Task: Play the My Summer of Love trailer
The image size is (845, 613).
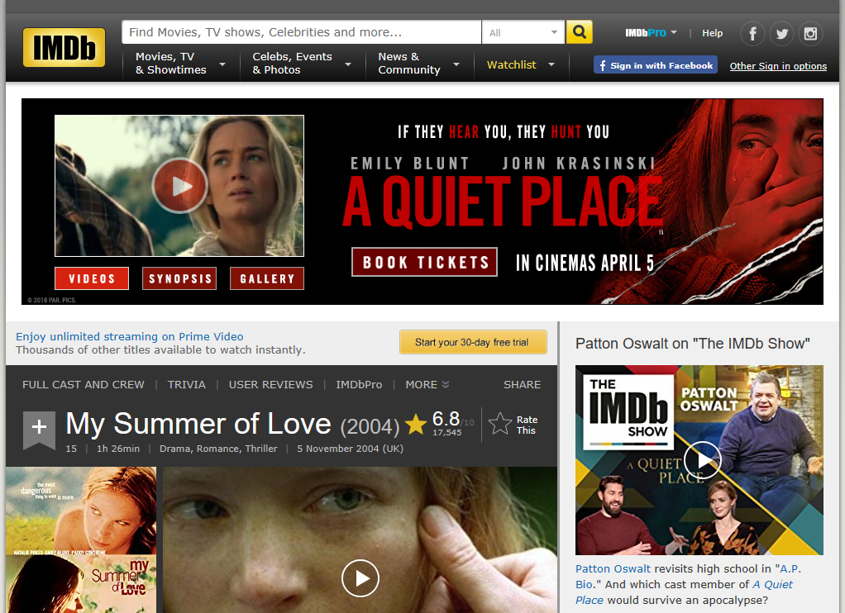Action: coord(360,578)
